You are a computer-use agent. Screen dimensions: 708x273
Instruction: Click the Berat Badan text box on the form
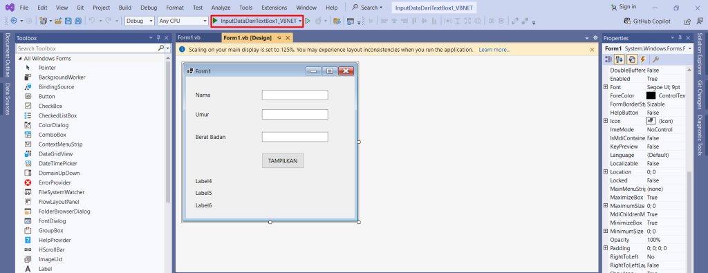click(x=295, y=137)
